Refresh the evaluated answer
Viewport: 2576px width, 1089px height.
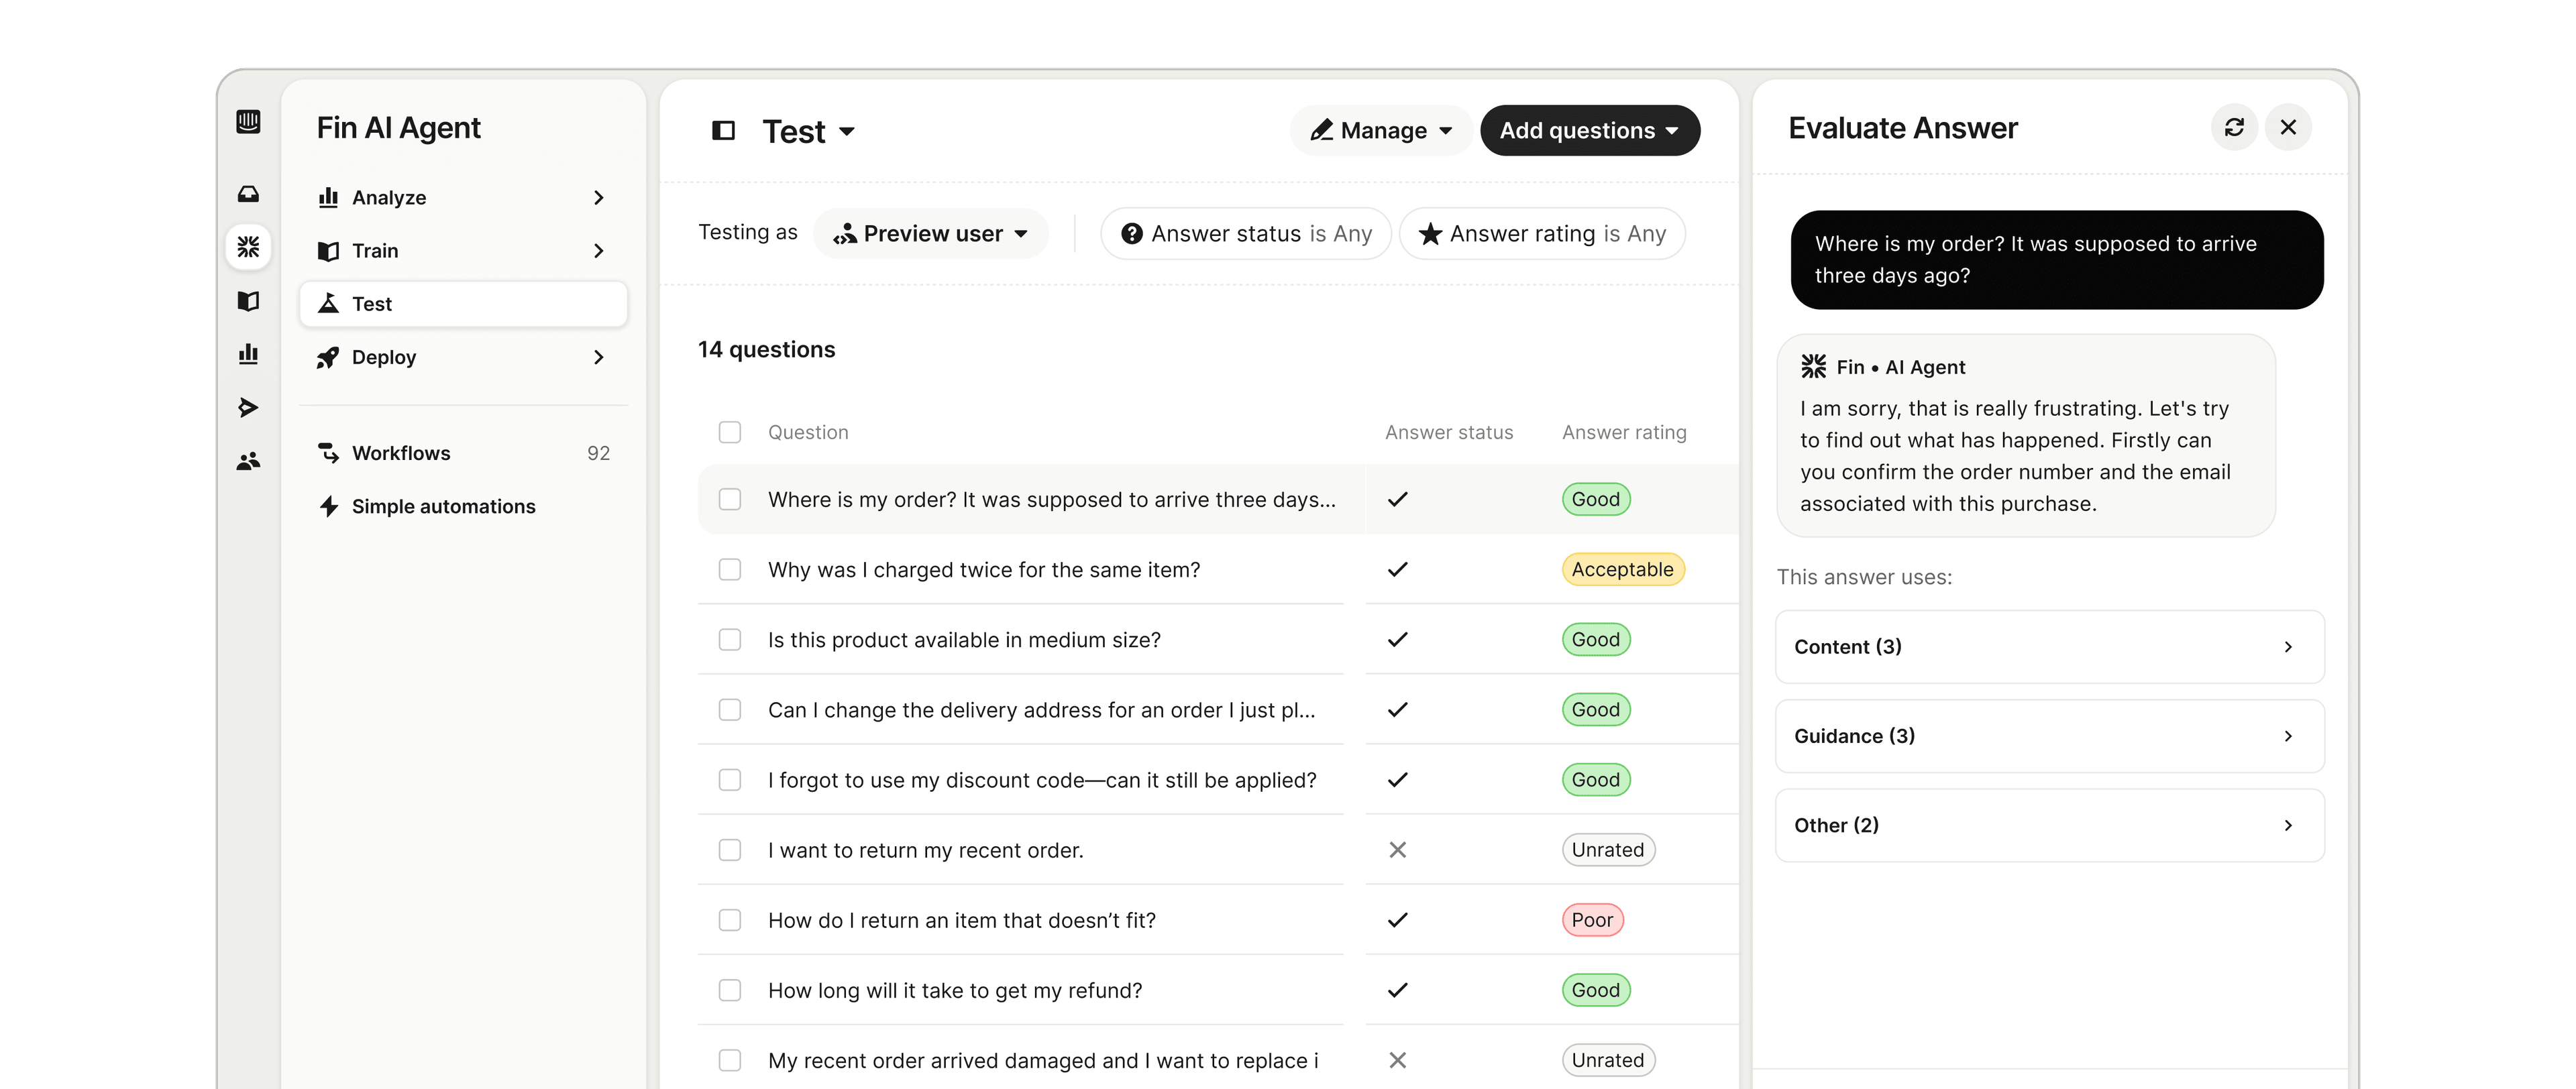[x=2234, y=127]
